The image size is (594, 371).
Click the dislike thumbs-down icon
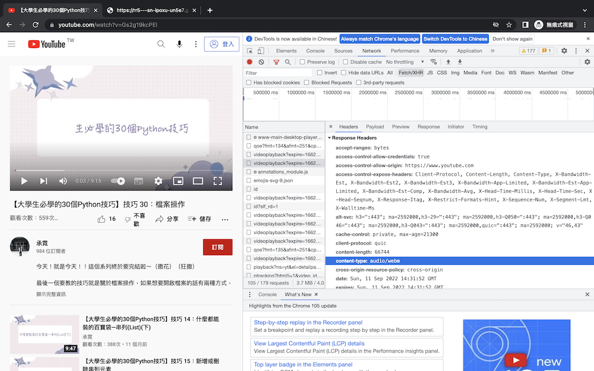(x=128, y=220)
